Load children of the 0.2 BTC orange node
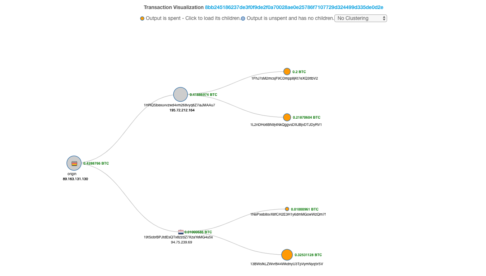 (x=287, y=72)
